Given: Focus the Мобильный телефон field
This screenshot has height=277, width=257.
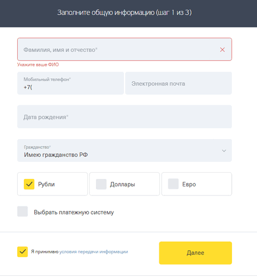Looking at the screenshot, I should pyautogui.click(x=70, y=83).
